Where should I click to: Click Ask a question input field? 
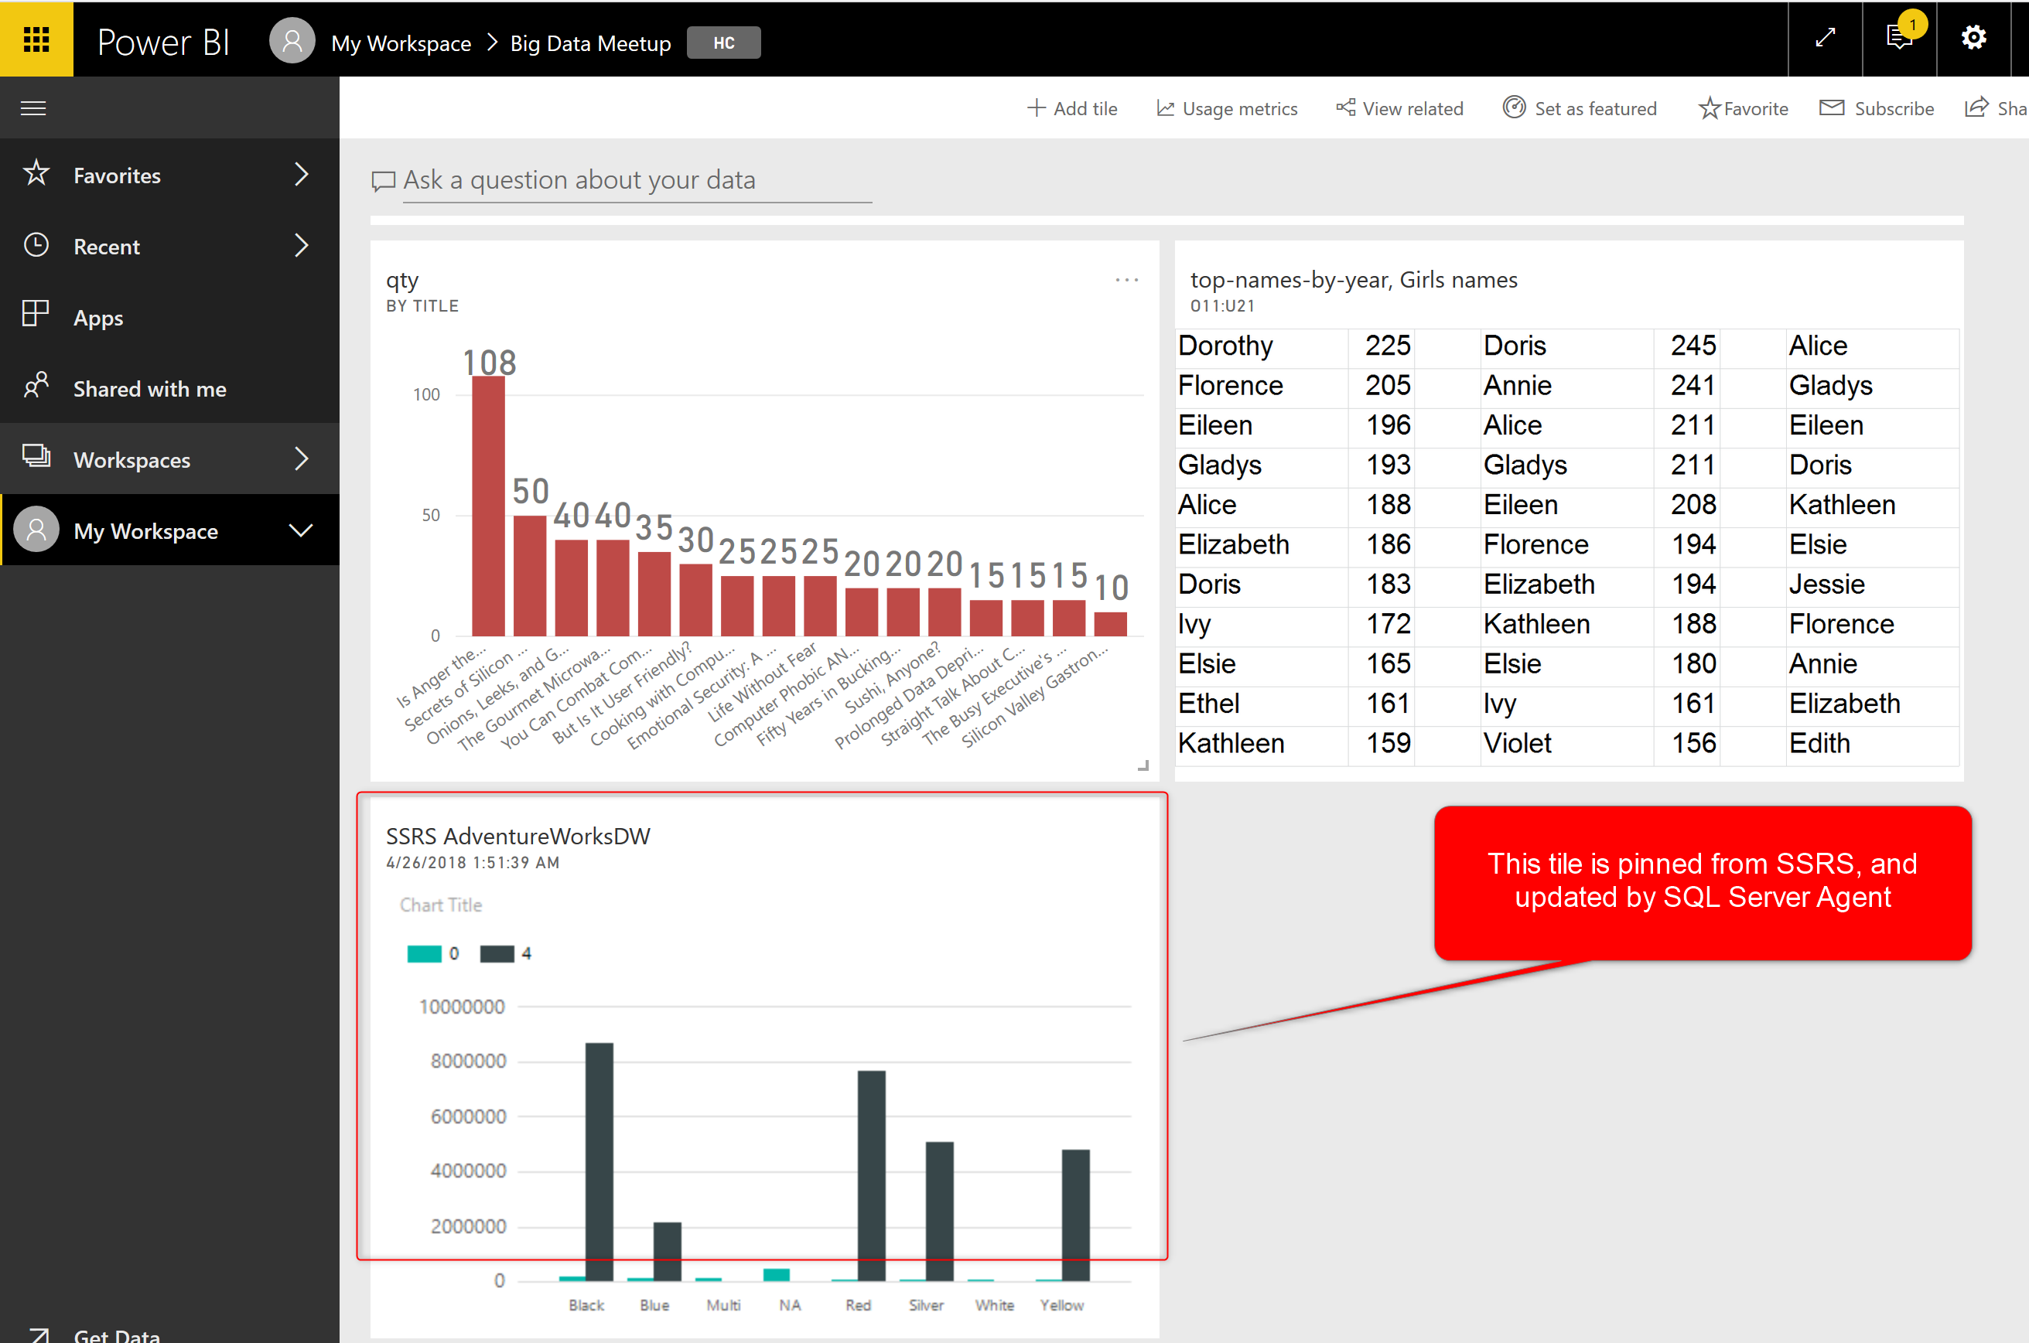pos(621,180)
